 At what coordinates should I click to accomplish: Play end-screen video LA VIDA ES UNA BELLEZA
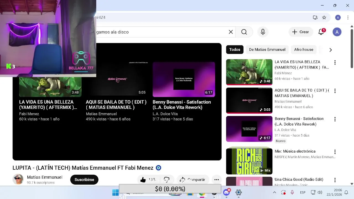[50, 87]
